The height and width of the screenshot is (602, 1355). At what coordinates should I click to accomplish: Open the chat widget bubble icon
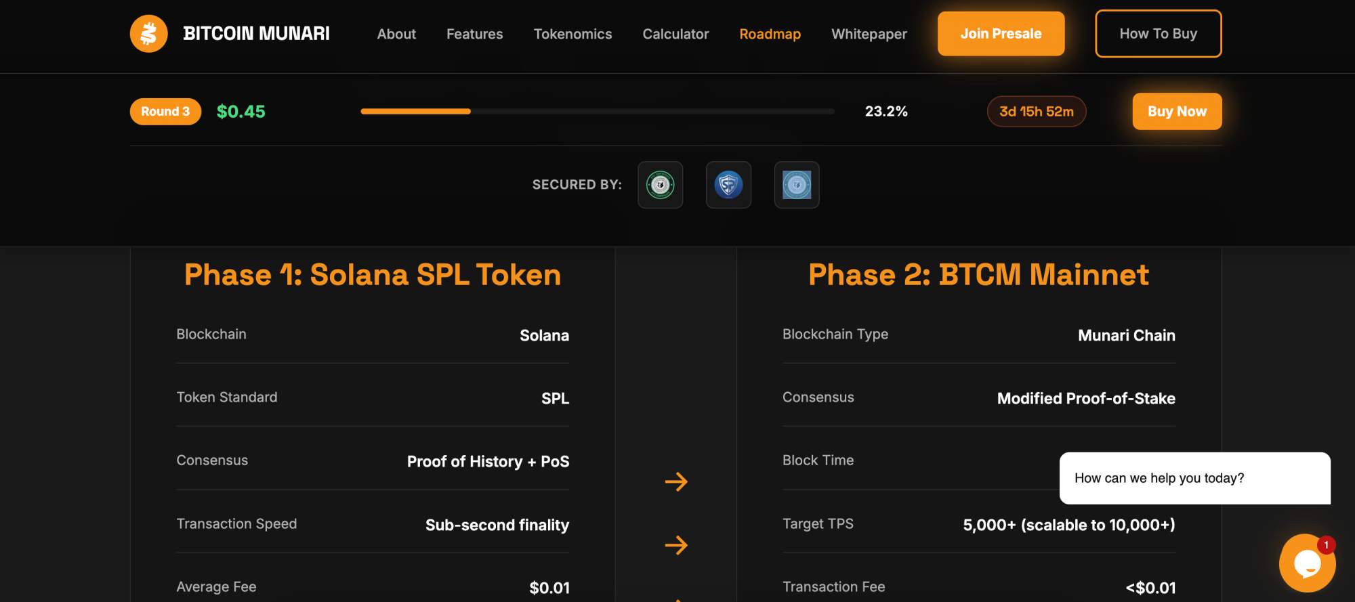[x=1307, y=563]
